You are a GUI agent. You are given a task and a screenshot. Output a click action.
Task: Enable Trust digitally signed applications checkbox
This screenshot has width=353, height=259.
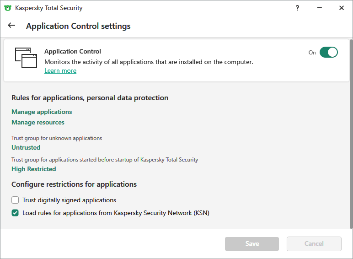tap(16, 200)
